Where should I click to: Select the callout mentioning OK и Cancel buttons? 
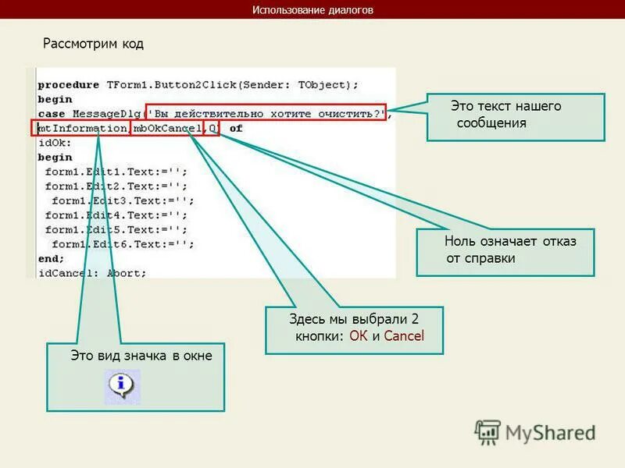click(355, 329)
